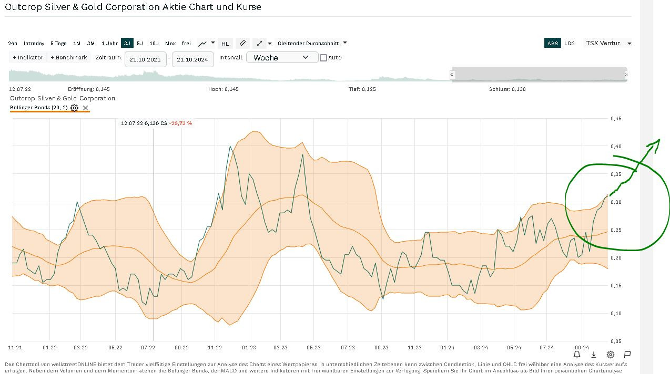Click the chart title Outcrop Silver & Gold Corporation
The height and width of the screenshot is (374, 670).
(63, 98)
